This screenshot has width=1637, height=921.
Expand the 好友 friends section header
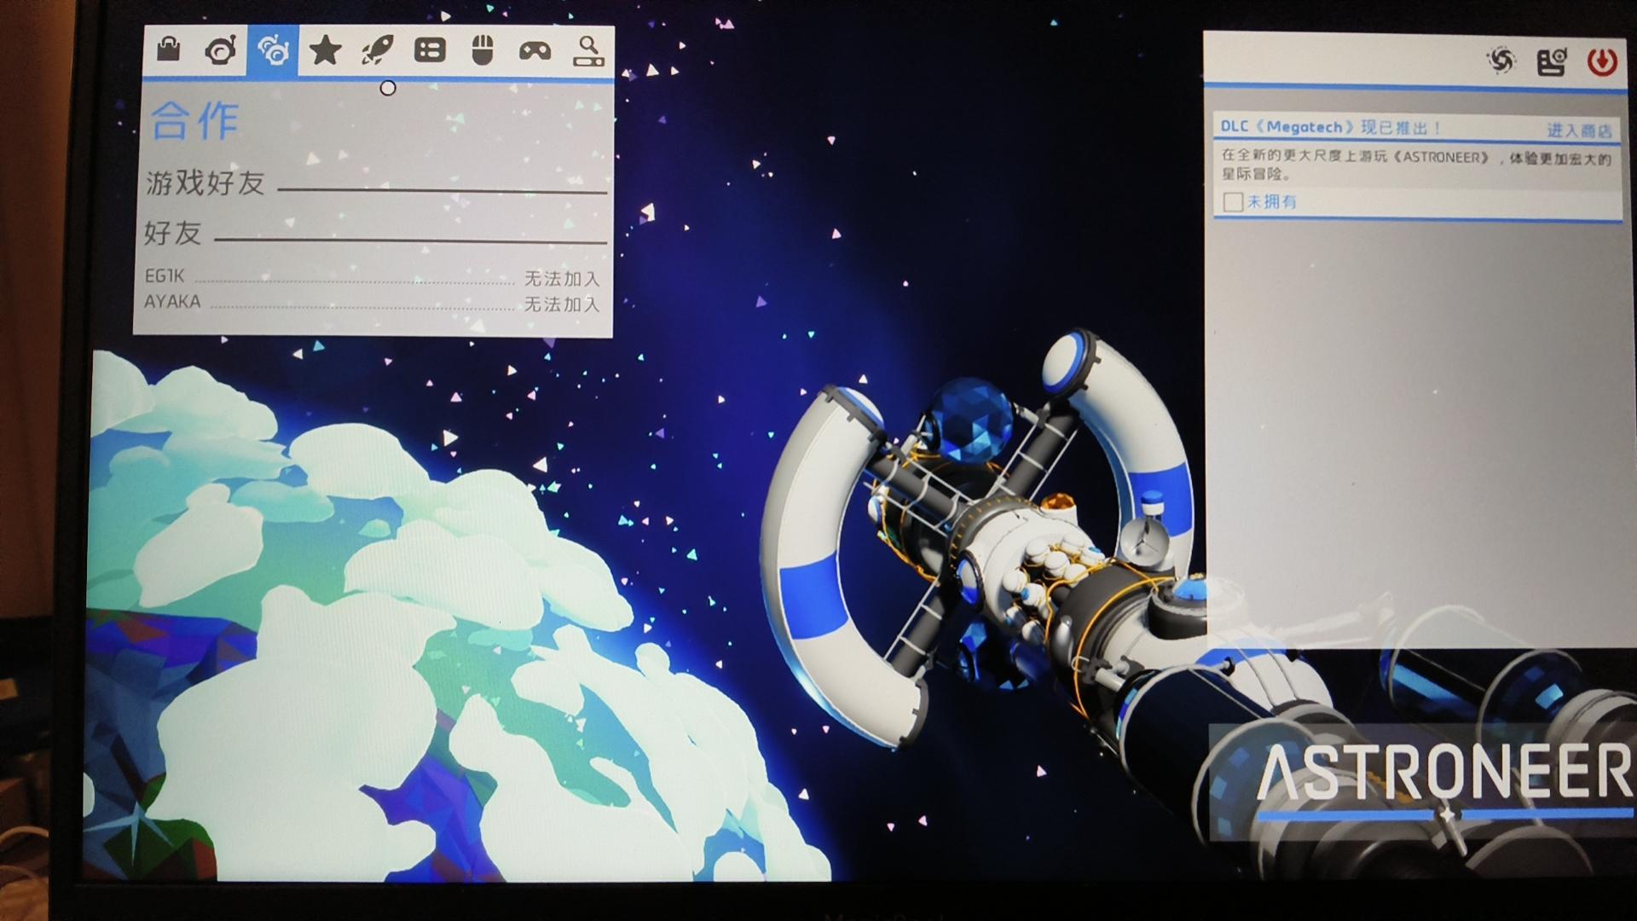[x=173, y=233]
